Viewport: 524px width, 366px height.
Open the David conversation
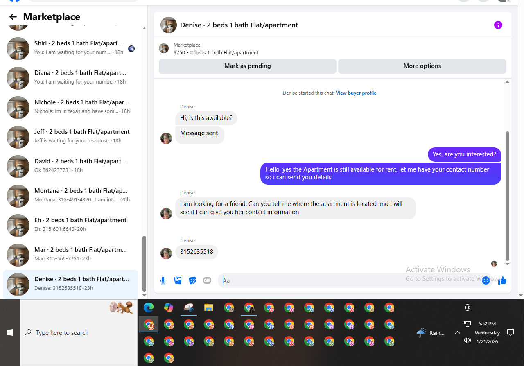tap(70, 166)
